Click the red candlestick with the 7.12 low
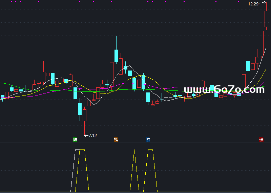 click(x=84, y=115)
